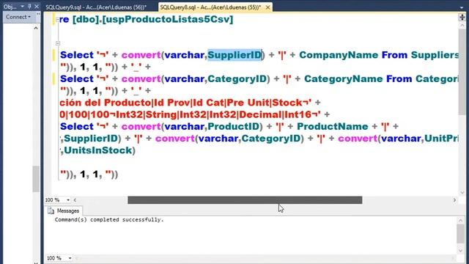Collapse the outlining block at the [dbo] procedure line
469x264 pixels.
point(57,20)
